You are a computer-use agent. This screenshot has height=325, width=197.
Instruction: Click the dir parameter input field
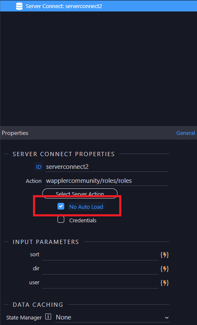pos(100,269)
